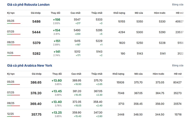Image resolution: width=189 pixels, height=119 pixels.
Task: Click the change value +156
Action: coord(56,20)
